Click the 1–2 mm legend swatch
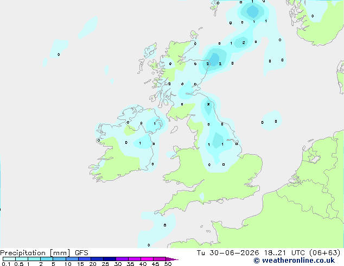Image resolution: width=344 pixels, height=266 pixels. click(34, 259)
